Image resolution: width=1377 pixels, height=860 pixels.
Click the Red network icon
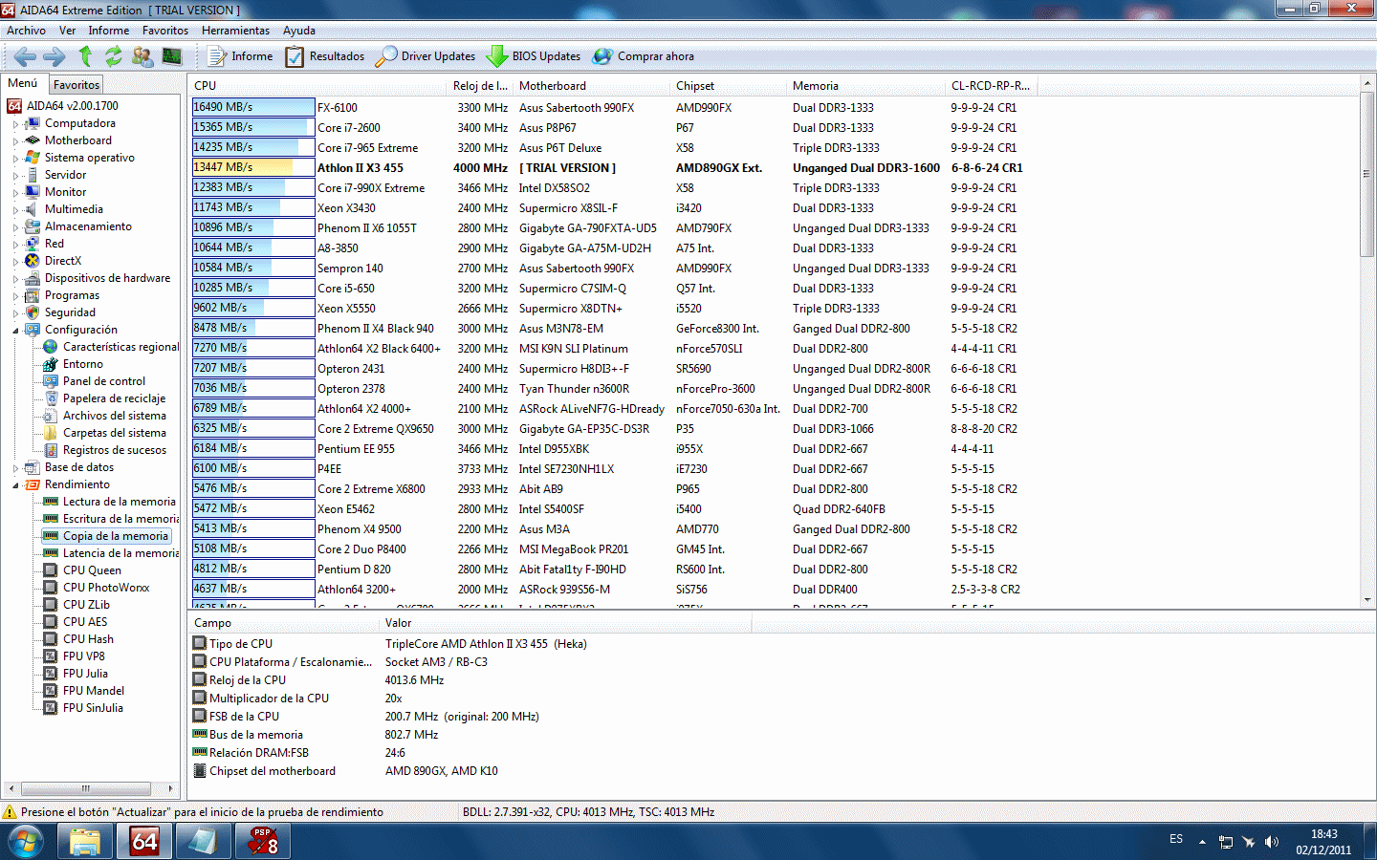click(33, 244)
